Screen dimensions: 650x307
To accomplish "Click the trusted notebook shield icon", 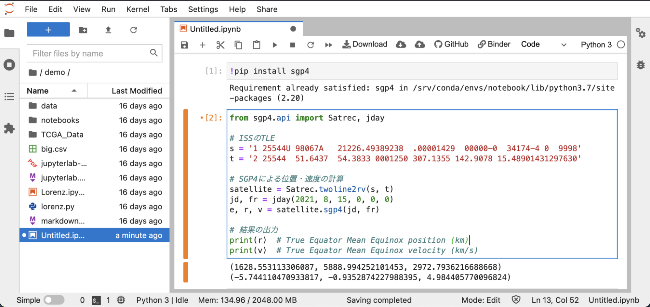I will tap(516, 300).
